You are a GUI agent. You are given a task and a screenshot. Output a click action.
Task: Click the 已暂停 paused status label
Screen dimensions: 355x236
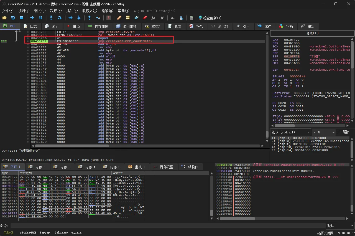[8, 233]
